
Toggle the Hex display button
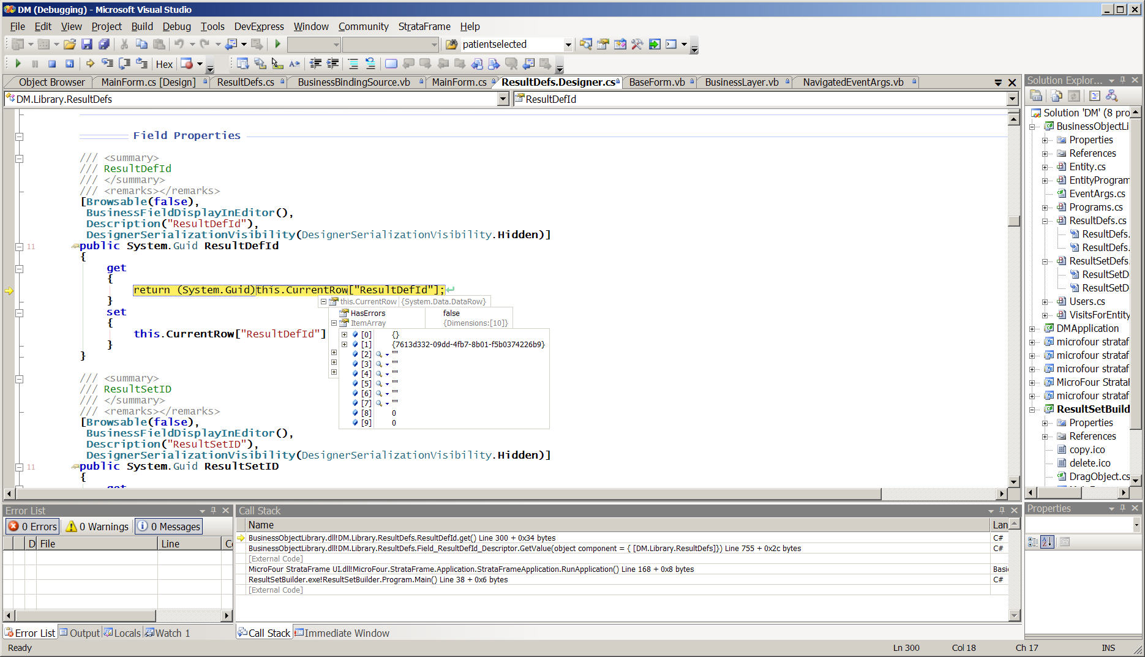click(164, 64)
